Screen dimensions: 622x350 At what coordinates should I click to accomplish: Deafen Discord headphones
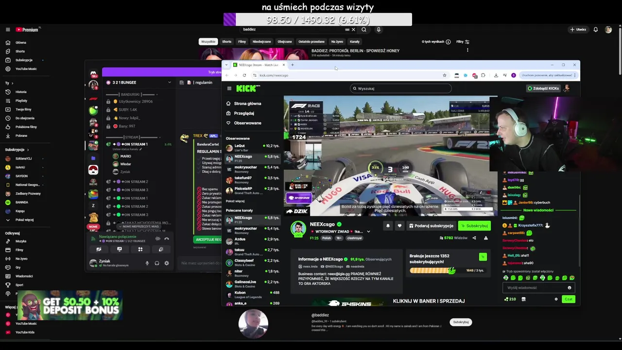coord(157,263)
